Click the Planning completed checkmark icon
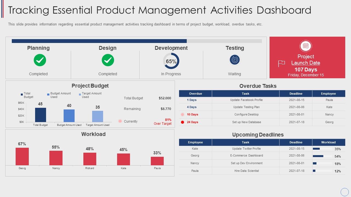The width and height of the screenshot is (351, 197). [39, 60]
